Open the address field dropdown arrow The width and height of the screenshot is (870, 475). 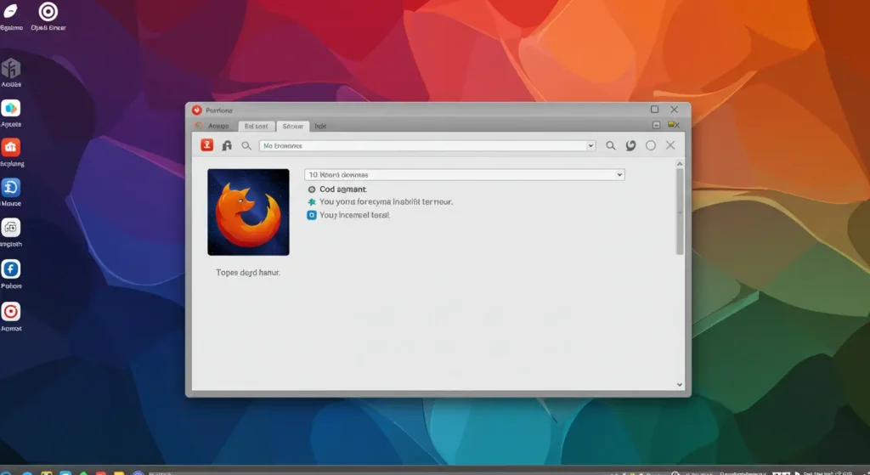[590, 146]
